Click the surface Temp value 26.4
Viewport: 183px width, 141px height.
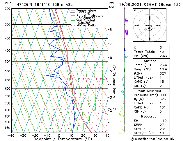164,65
